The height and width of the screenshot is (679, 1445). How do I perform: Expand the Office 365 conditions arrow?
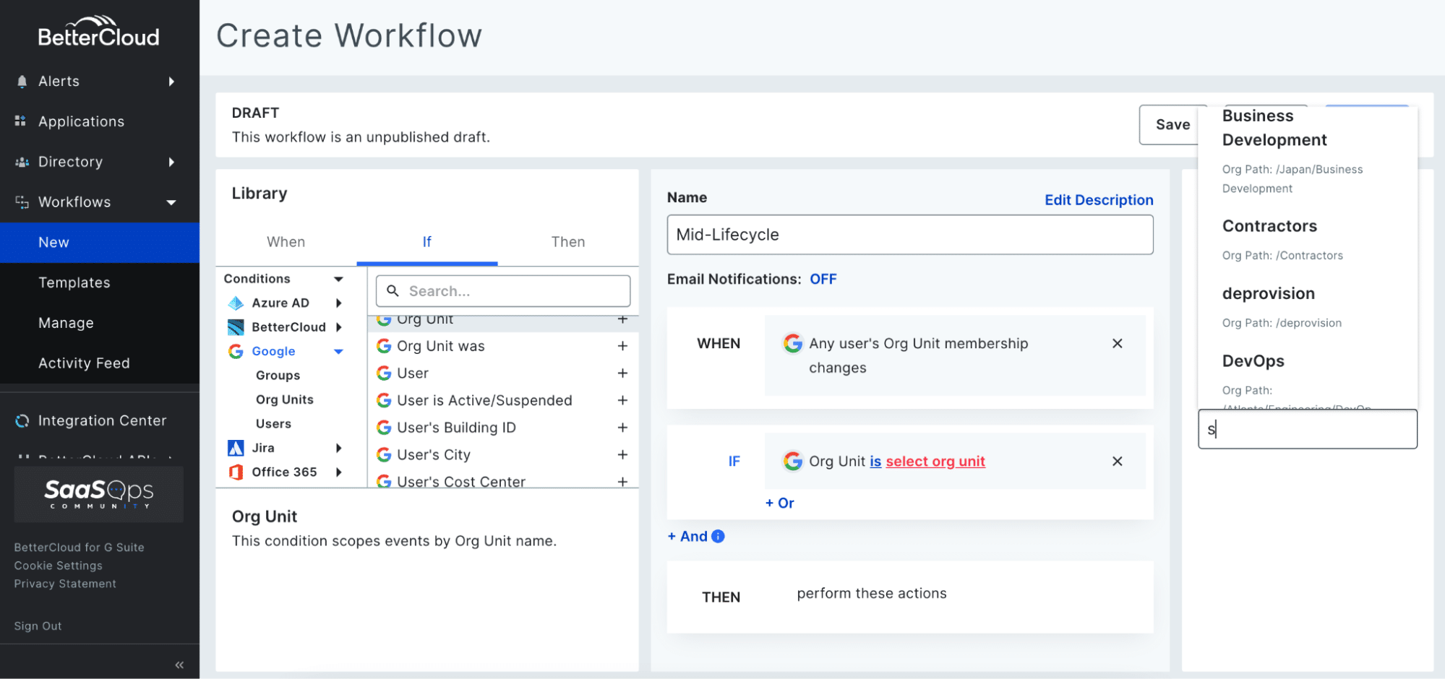coord(338,472)
